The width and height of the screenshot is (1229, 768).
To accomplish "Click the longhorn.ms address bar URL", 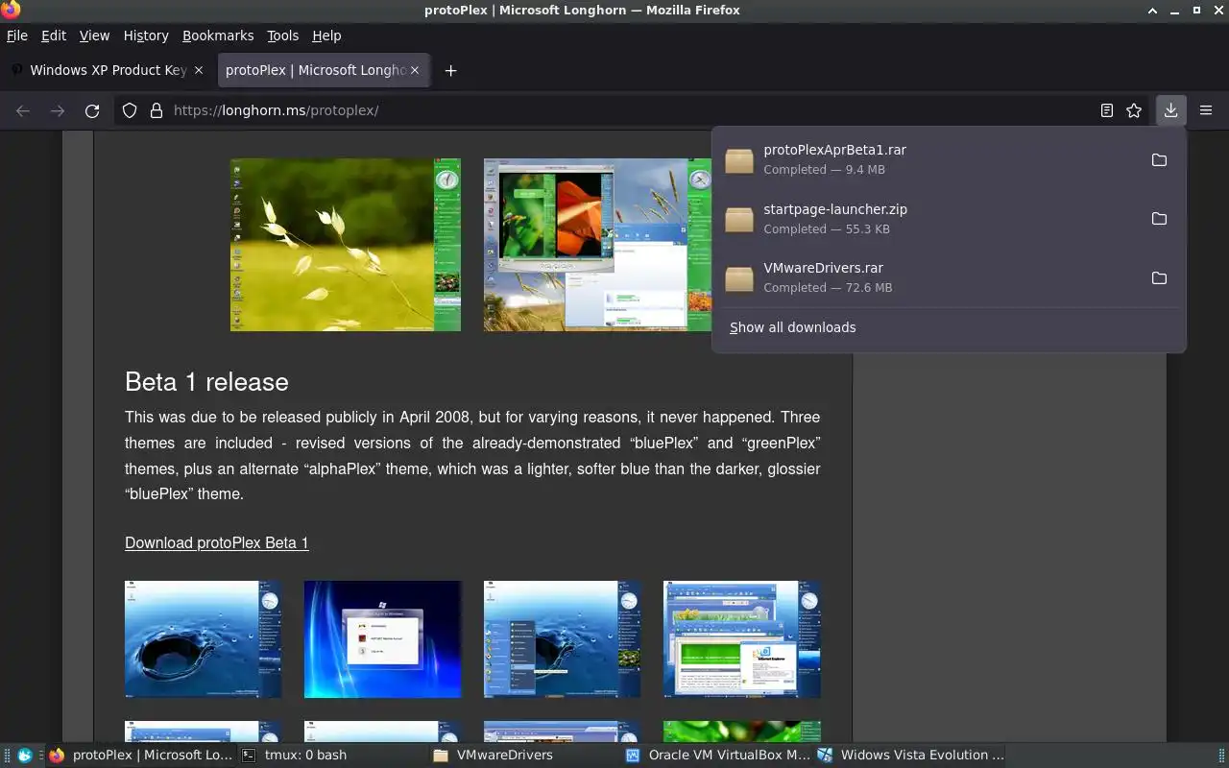I will click(x=277, y=110).
